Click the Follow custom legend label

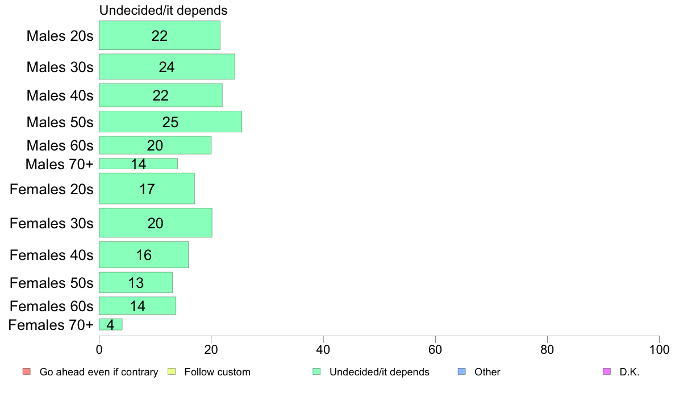coord(218,372)
